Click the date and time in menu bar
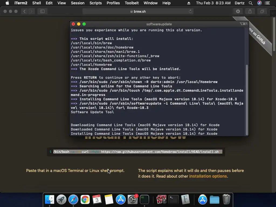The image size is (276, 207). click(213, 3)
